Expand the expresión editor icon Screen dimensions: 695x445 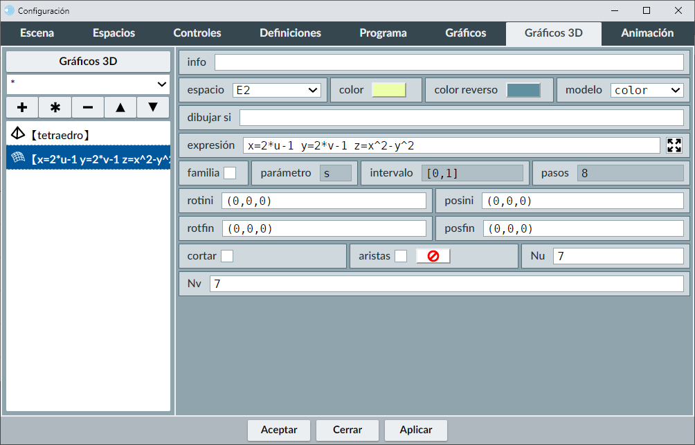(674, 145)
